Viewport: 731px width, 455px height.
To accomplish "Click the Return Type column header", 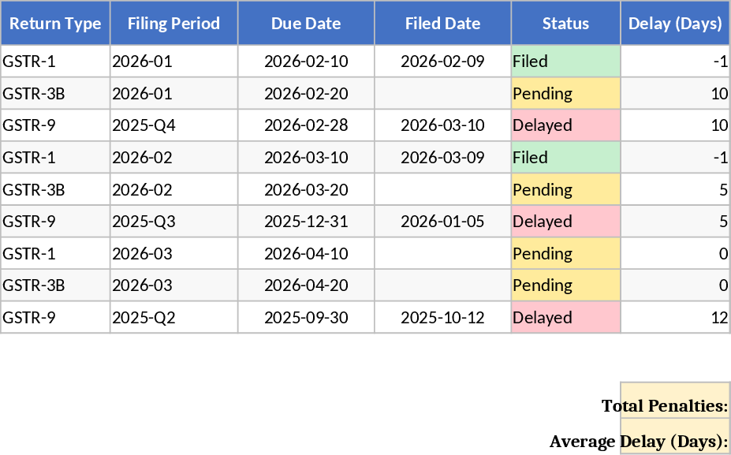I will click(55, 24).
